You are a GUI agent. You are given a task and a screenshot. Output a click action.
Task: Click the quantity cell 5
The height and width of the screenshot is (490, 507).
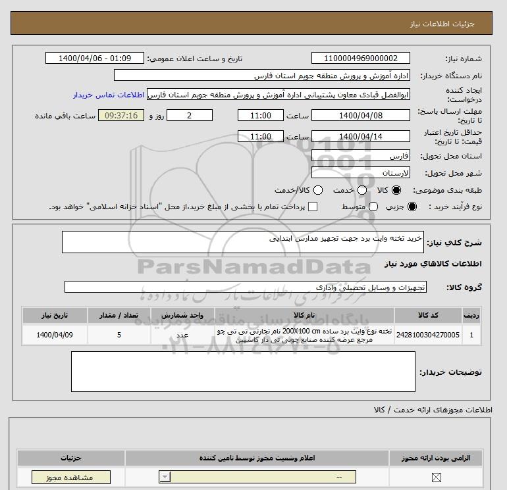[119, 335]
